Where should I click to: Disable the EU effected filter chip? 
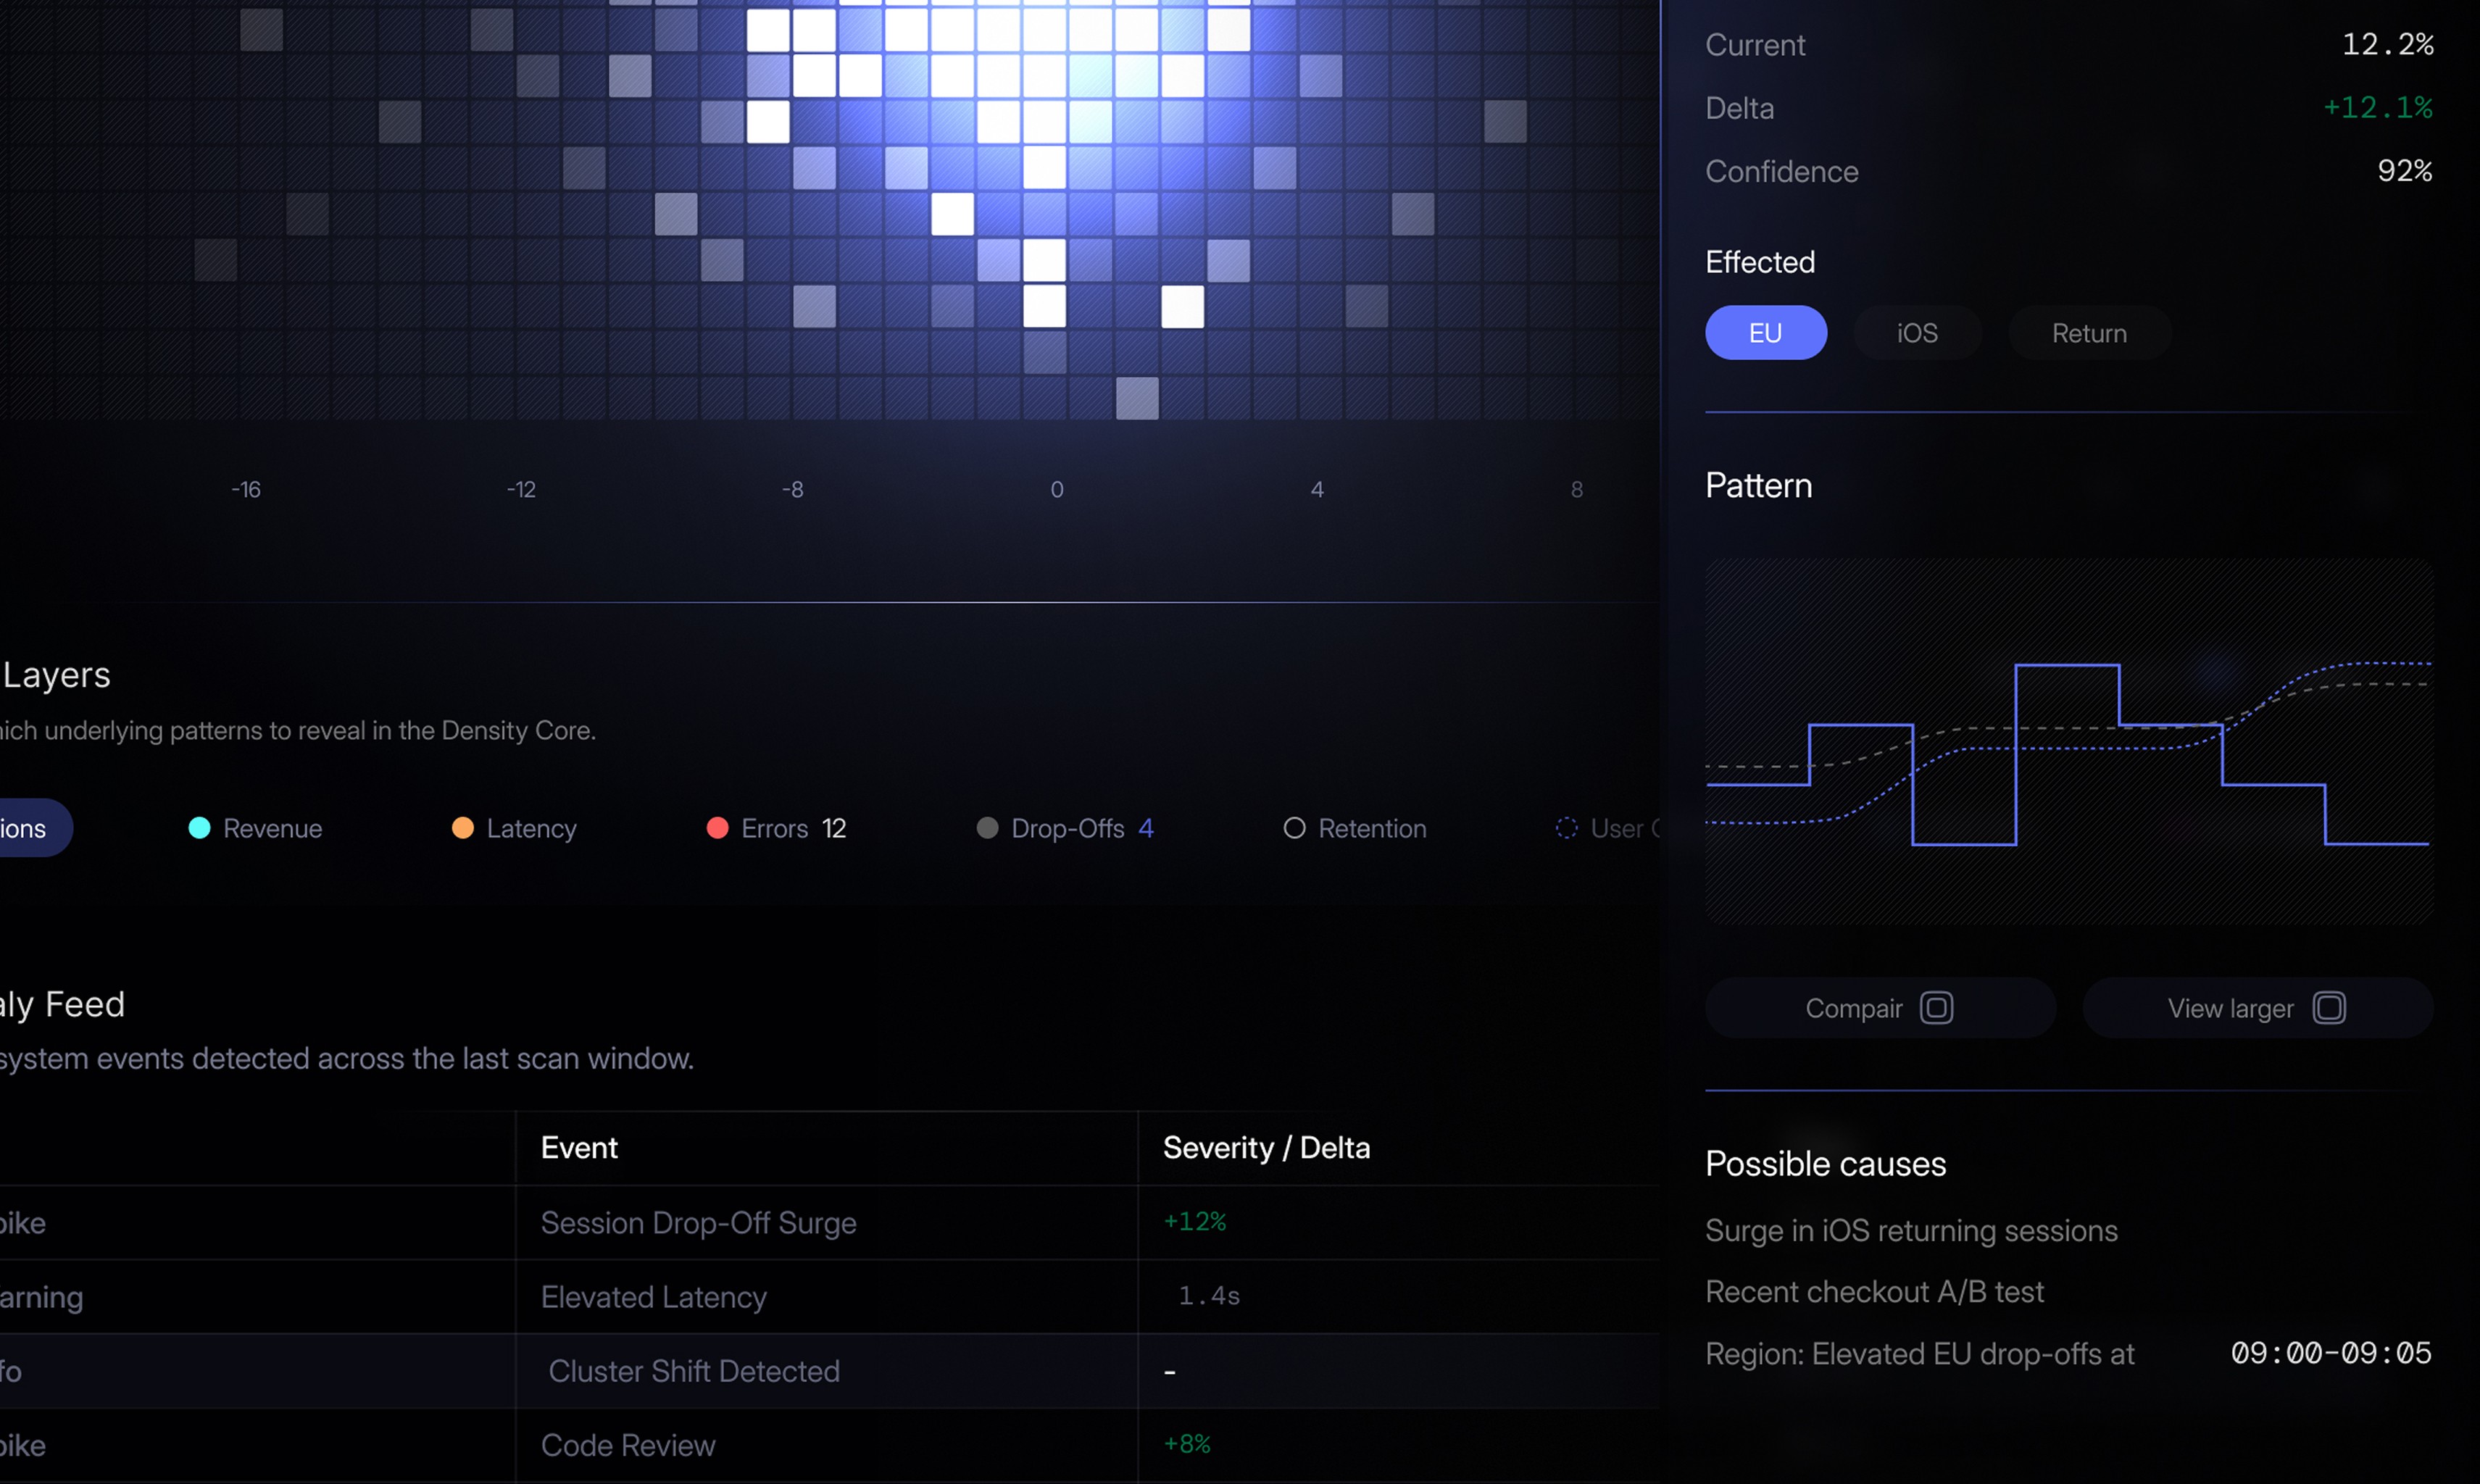[1765, 332]
